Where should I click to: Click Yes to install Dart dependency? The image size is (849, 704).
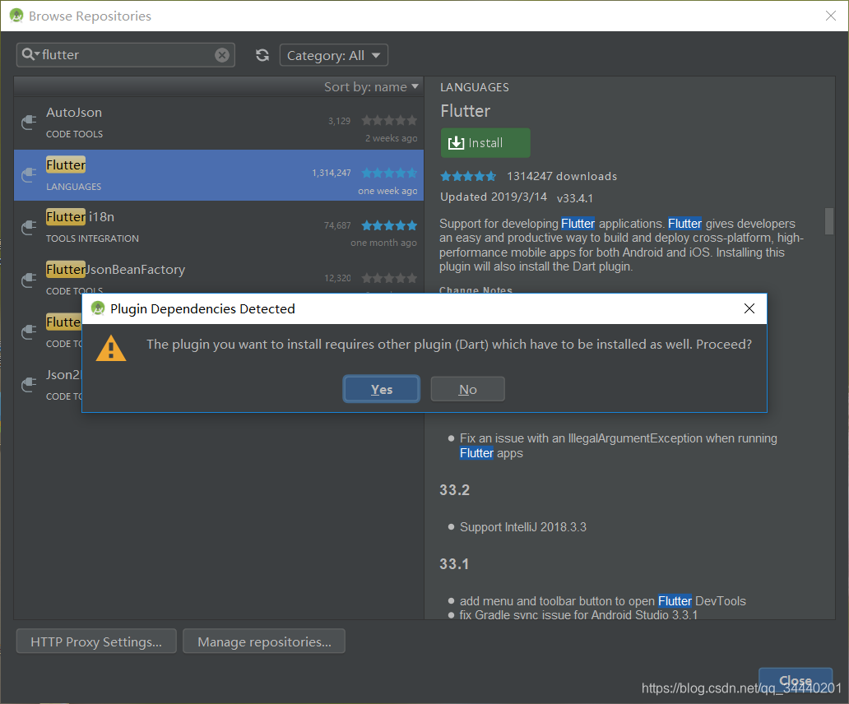[x=381, y=389]
